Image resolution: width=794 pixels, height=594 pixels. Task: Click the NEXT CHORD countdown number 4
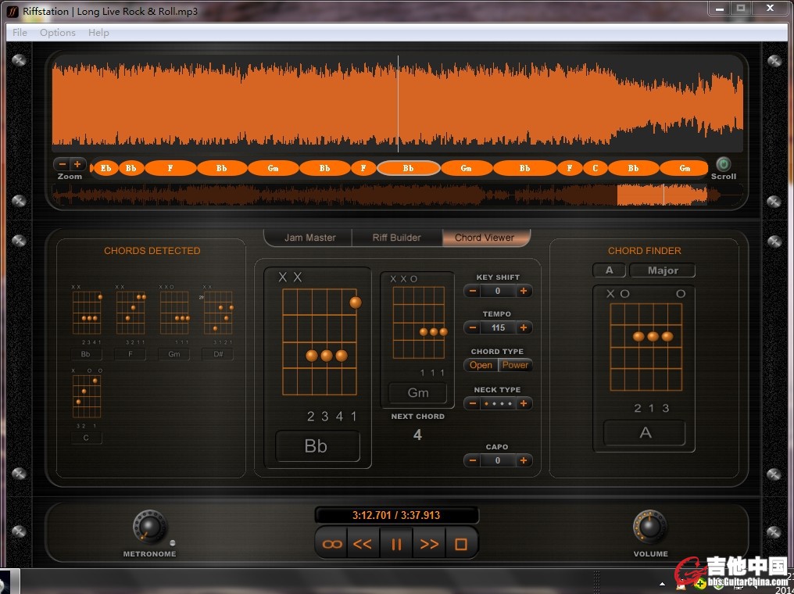coord(417,435)
